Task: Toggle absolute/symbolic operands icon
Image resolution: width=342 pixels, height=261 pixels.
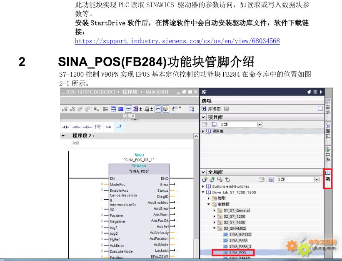Action: (136, 109)
